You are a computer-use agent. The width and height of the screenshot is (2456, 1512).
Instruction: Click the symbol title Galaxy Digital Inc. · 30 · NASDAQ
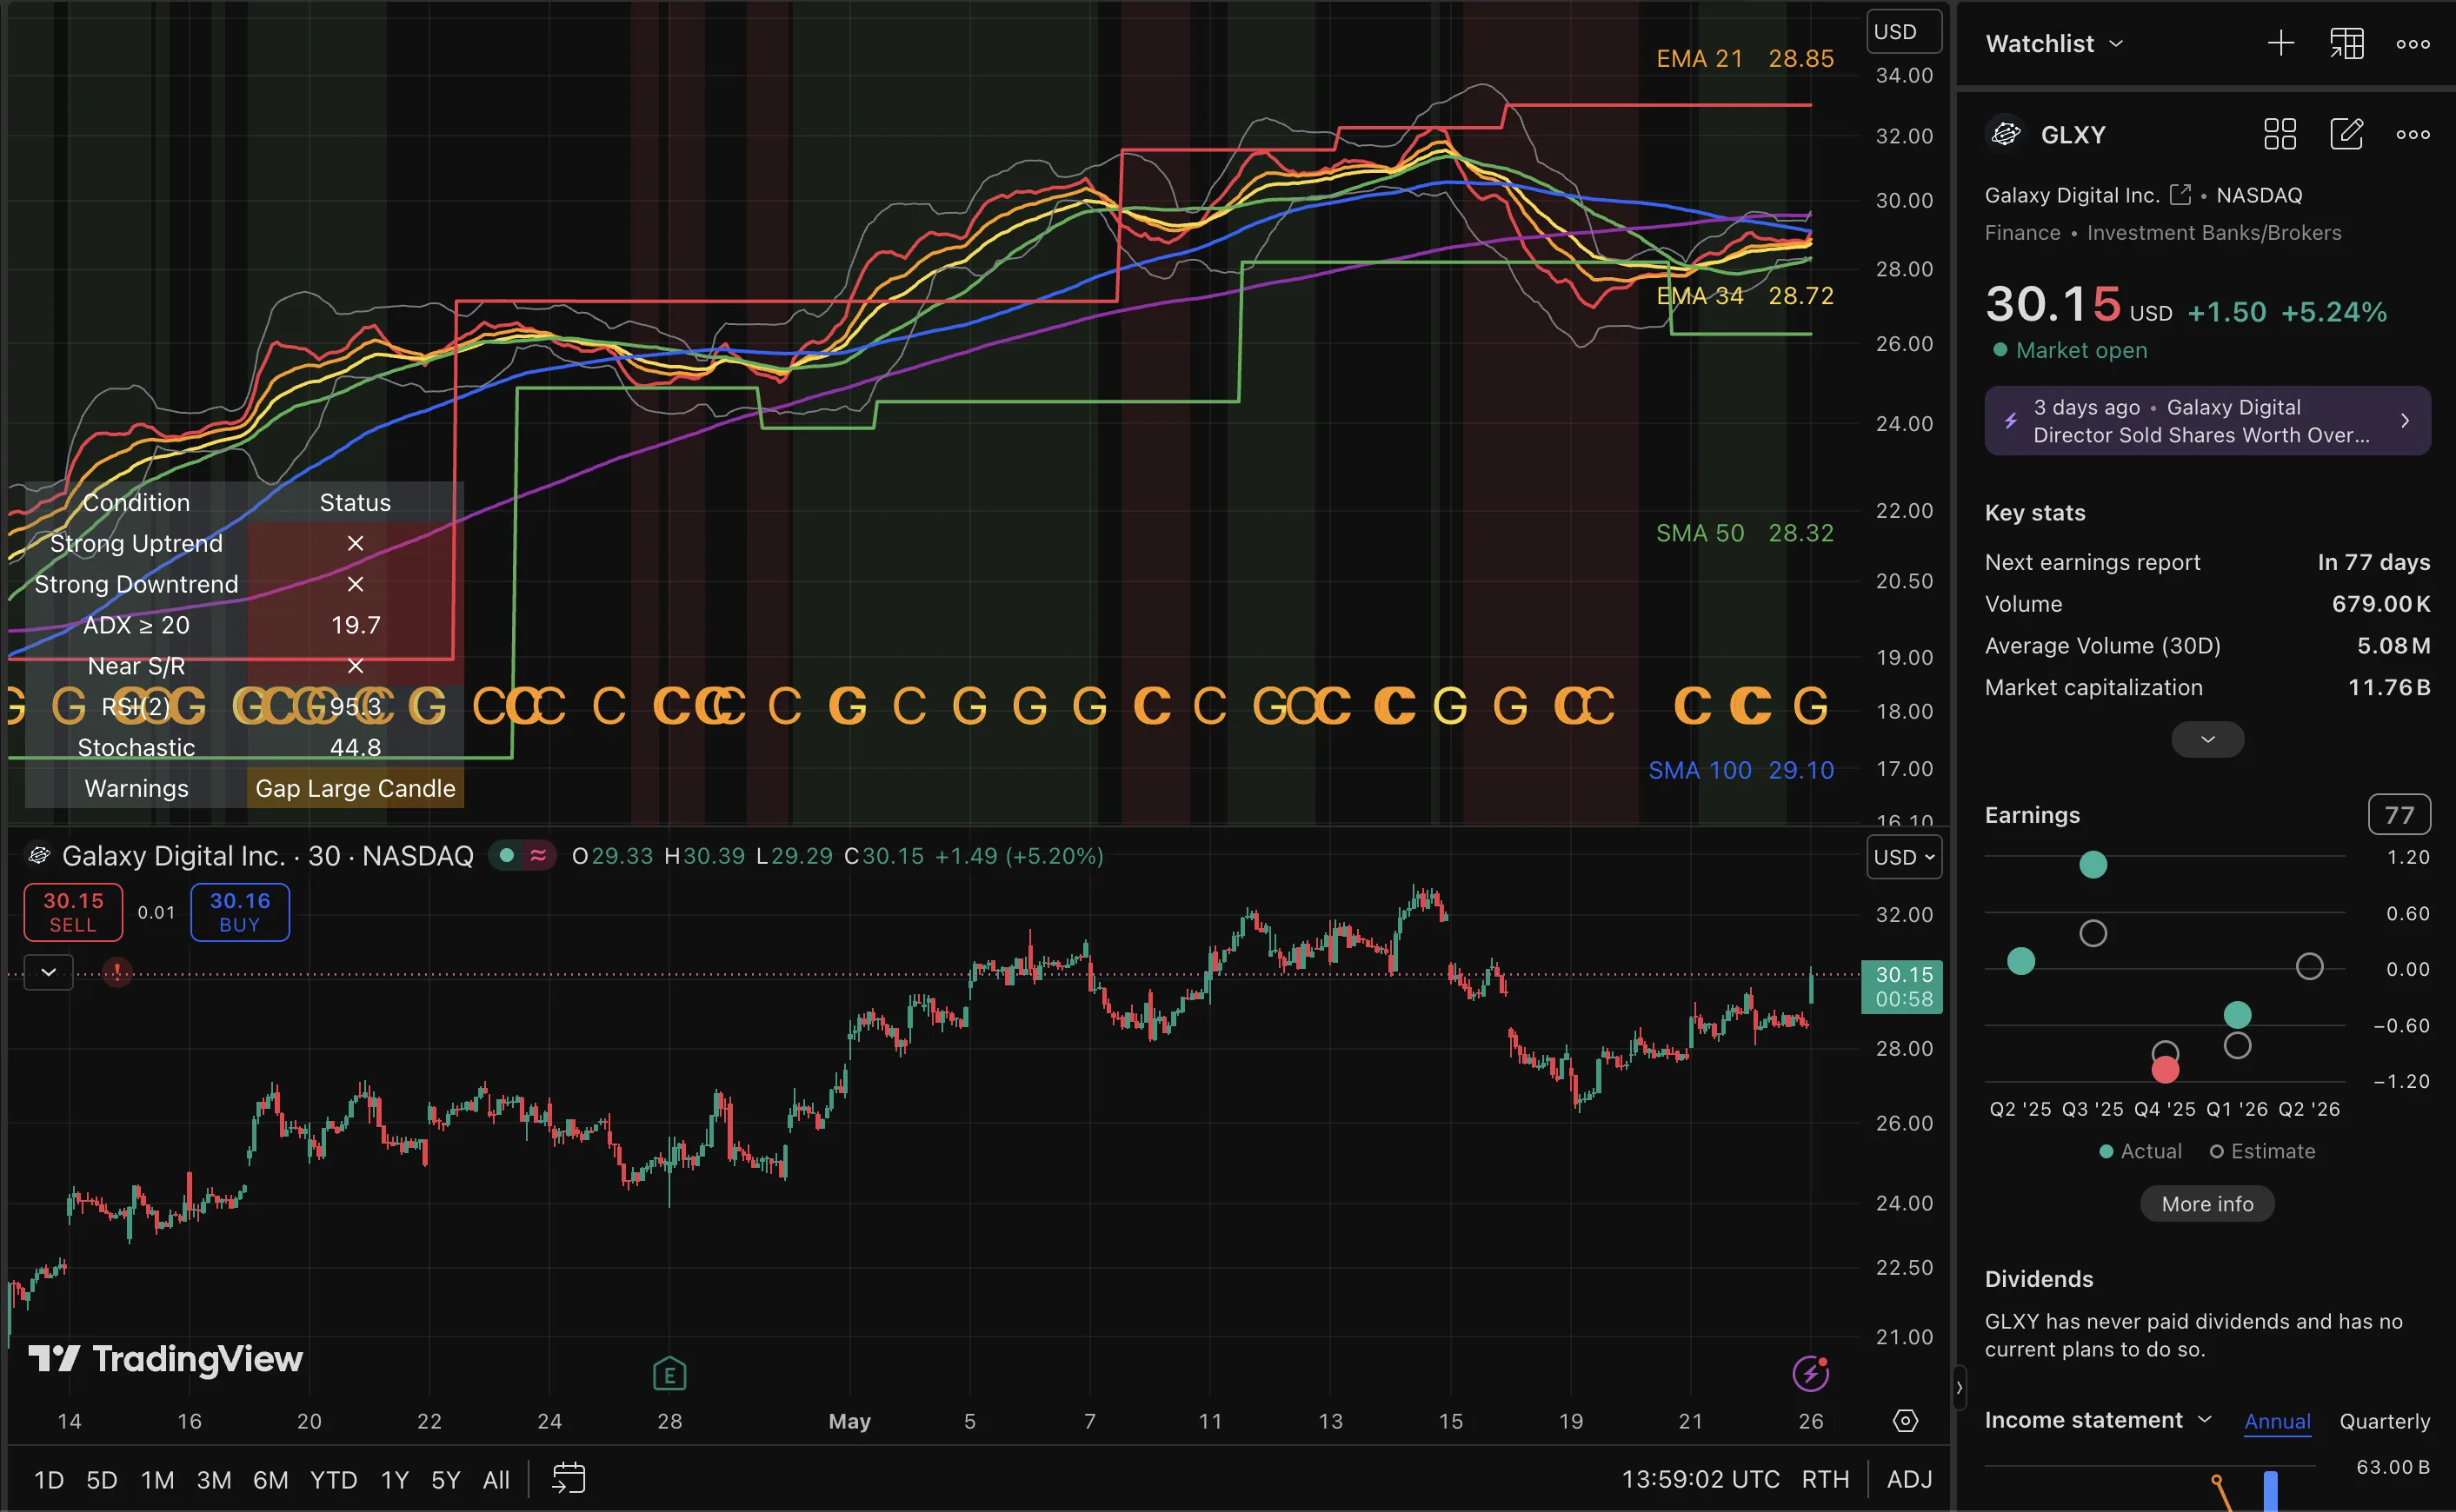coord(267,856)
